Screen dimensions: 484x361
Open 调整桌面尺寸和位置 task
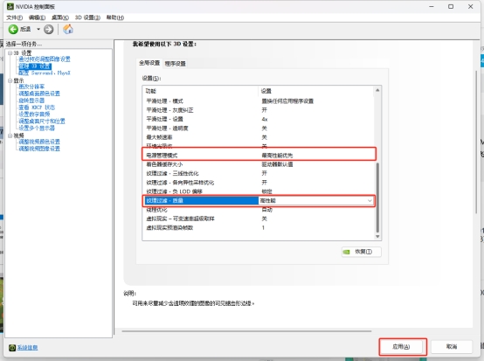point(42,121)
